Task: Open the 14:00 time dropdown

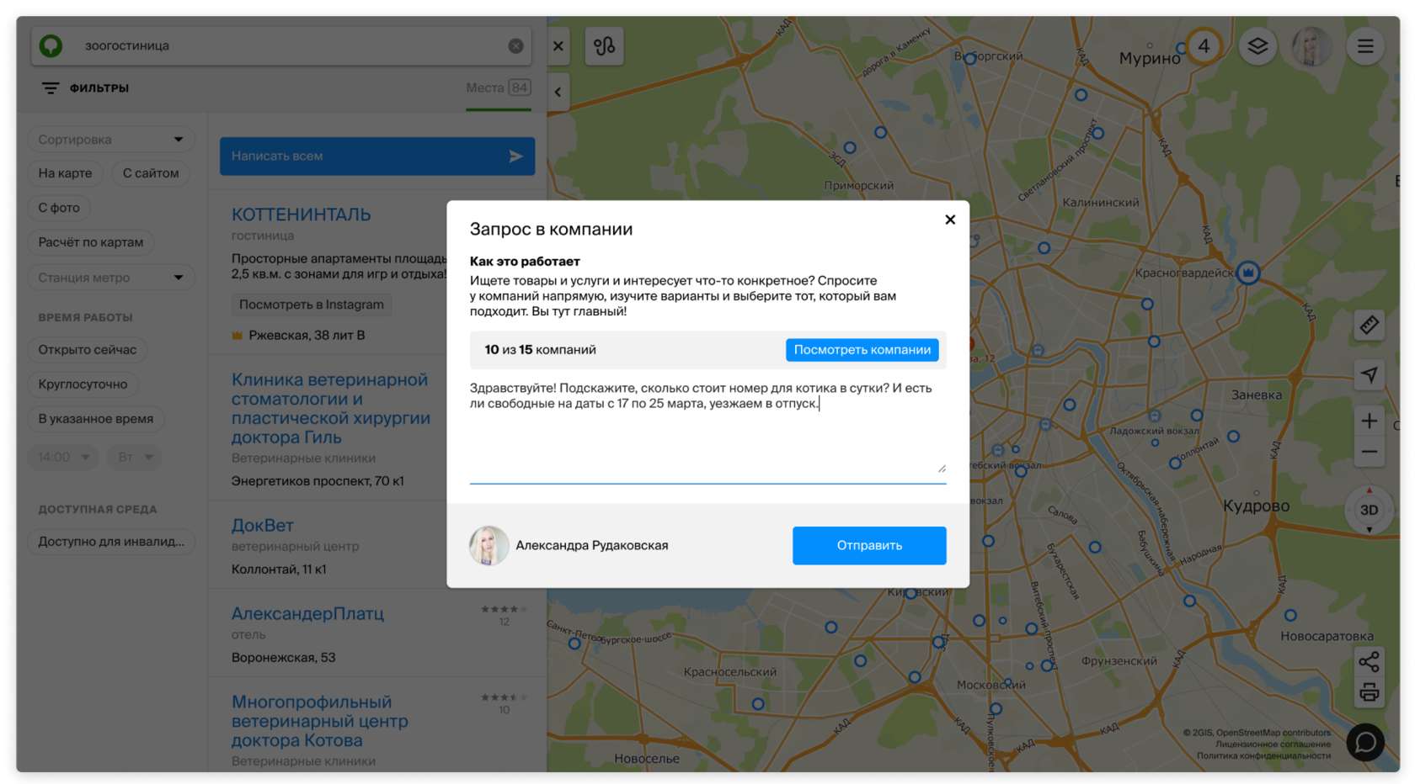Action: 63,457
